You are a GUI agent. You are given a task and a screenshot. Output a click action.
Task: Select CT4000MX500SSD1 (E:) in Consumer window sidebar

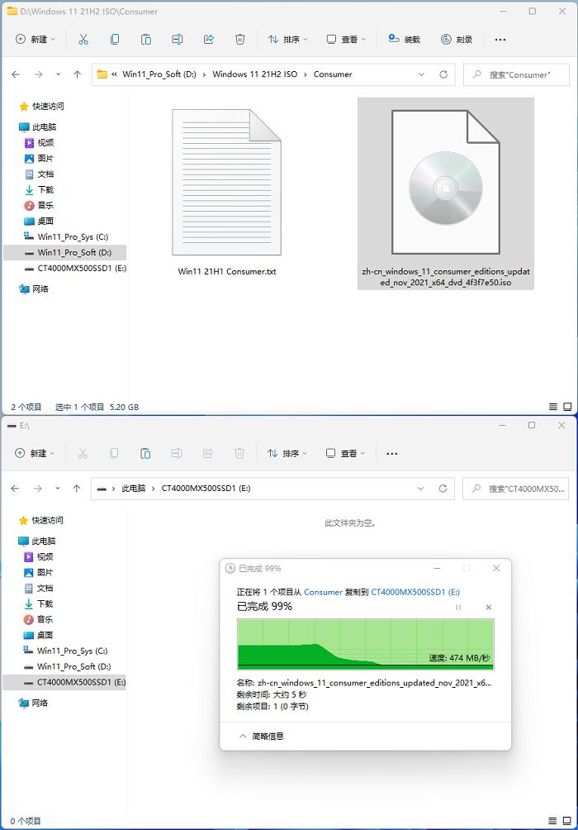75,269
